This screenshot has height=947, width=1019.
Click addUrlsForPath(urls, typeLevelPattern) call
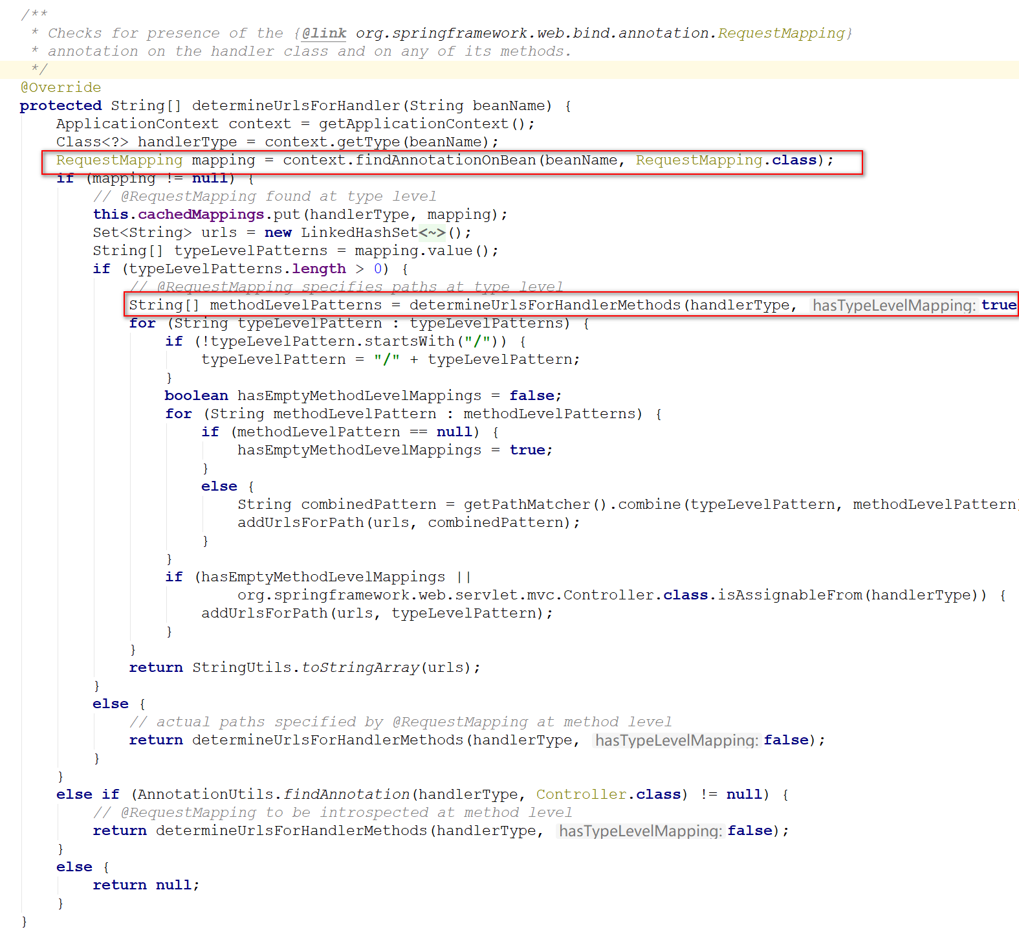tap(377, 613)
